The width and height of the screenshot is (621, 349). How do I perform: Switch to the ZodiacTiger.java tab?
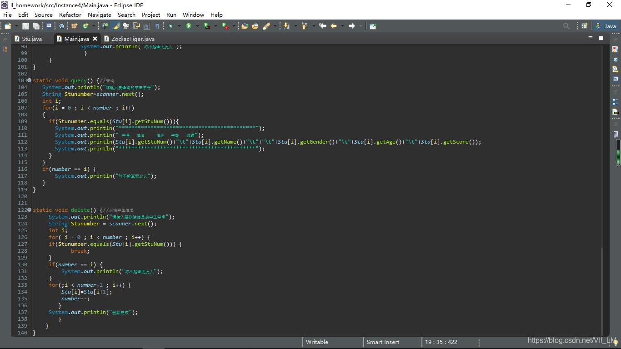click(x=130, y=39)
